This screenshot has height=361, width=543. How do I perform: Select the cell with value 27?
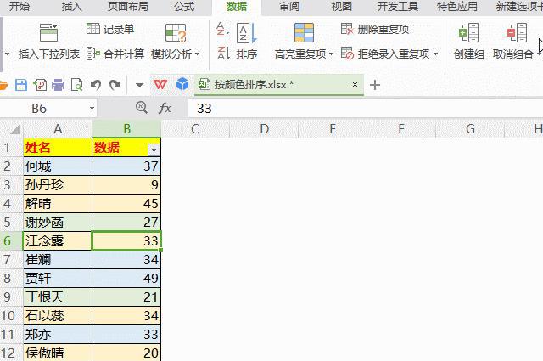126,223
